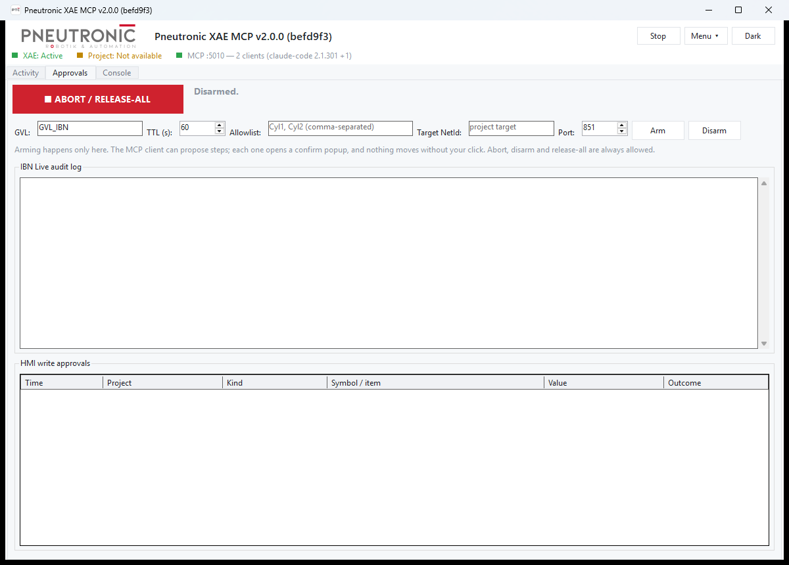Click inside the IBN Live audit log area
The image size is (789, 565).
coord(389,263)
